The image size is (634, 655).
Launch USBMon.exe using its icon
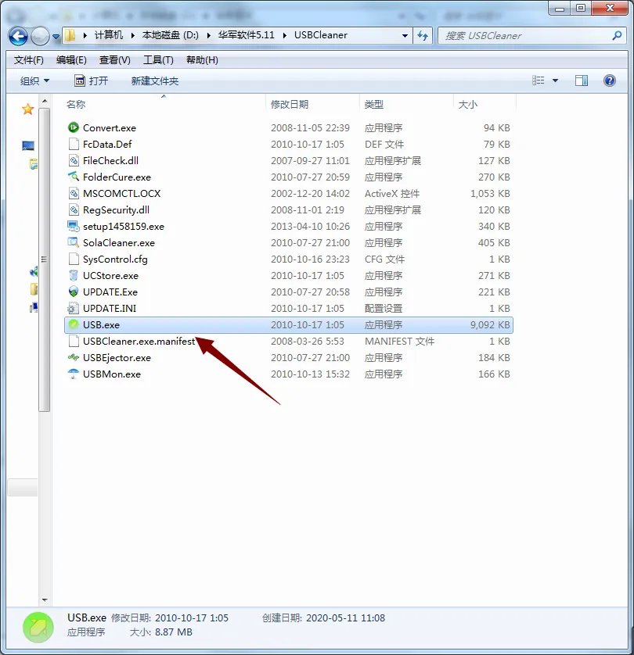point(74,374)
